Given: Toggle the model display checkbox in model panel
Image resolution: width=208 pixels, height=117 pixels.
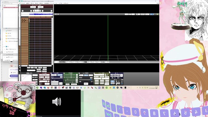Looking at the screenshot, I should 40,79.
